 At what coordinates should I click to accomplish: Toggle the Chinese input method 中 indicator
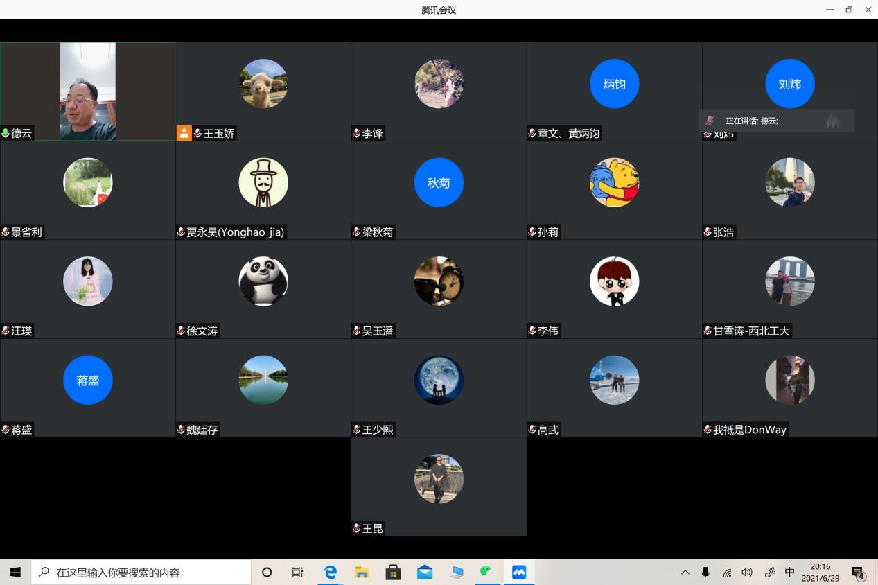coord(789,573)
